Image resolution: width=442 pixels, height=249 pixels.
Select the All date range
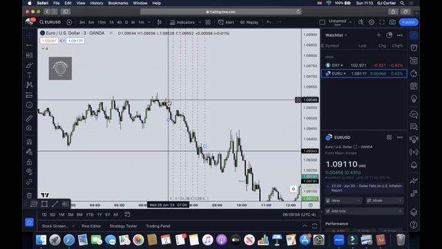(x=115, y=214)
